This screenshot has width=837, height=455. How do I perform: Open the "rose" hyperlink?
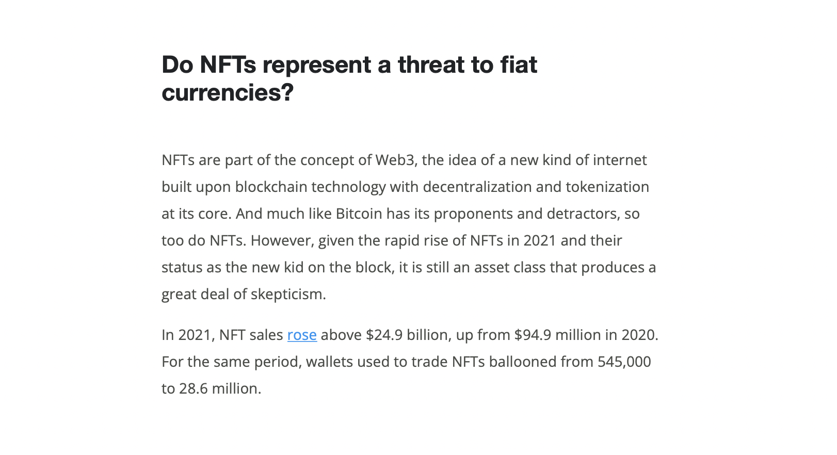tap(302, 335)
